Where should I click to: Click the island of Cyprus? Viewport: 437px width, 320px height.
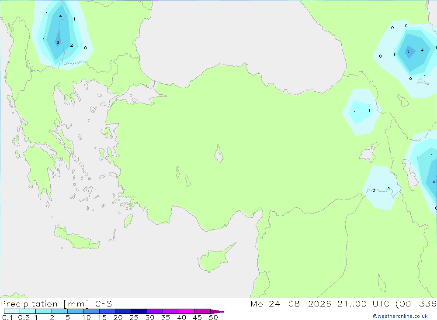215,258
